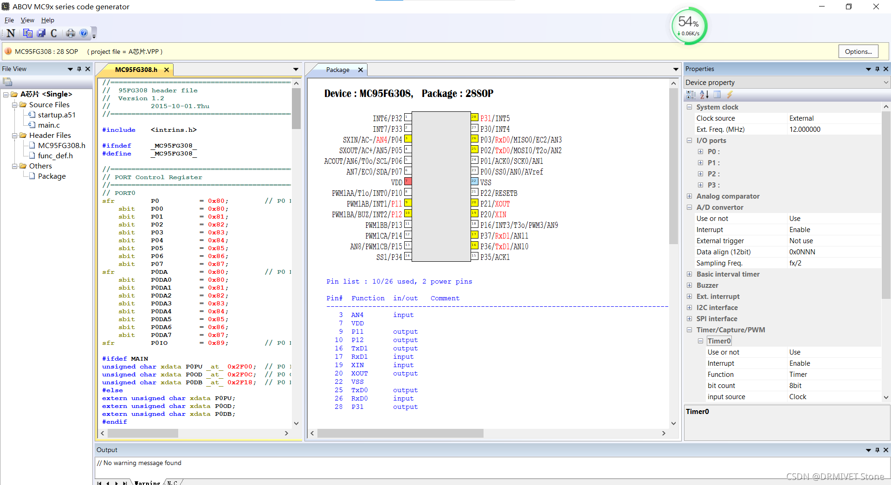This screenshot has width=891, height=485.
Task: Click the startup.a51 file icon in tree
Action: (x=32, y=115)
